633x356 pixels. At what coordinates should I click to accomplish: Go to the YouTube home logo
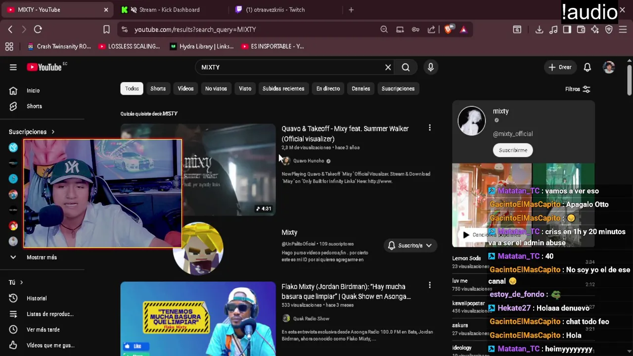(x=45, y=67)
